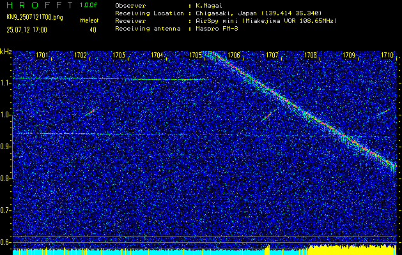Click the 1708 time marker
Image resolution: width=402 pixels, height=255 pixels.
click(x=311, y=55)
